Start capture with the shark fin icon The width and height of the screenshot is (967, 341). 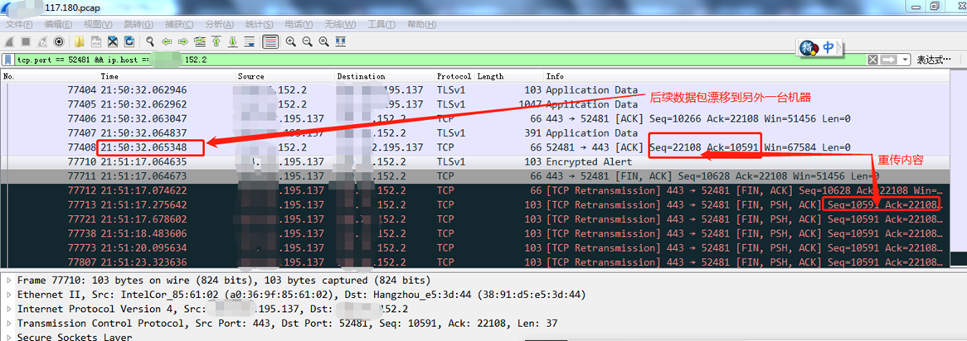[x=9, y=41]
